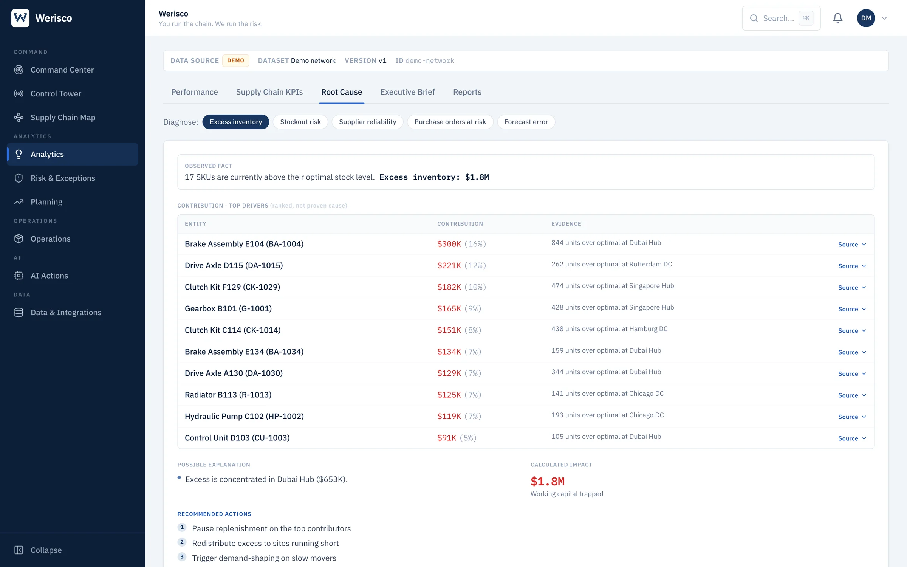Select Excess inventory diagnosis chip
The image size is (907, 567).
tap(235, 122)
